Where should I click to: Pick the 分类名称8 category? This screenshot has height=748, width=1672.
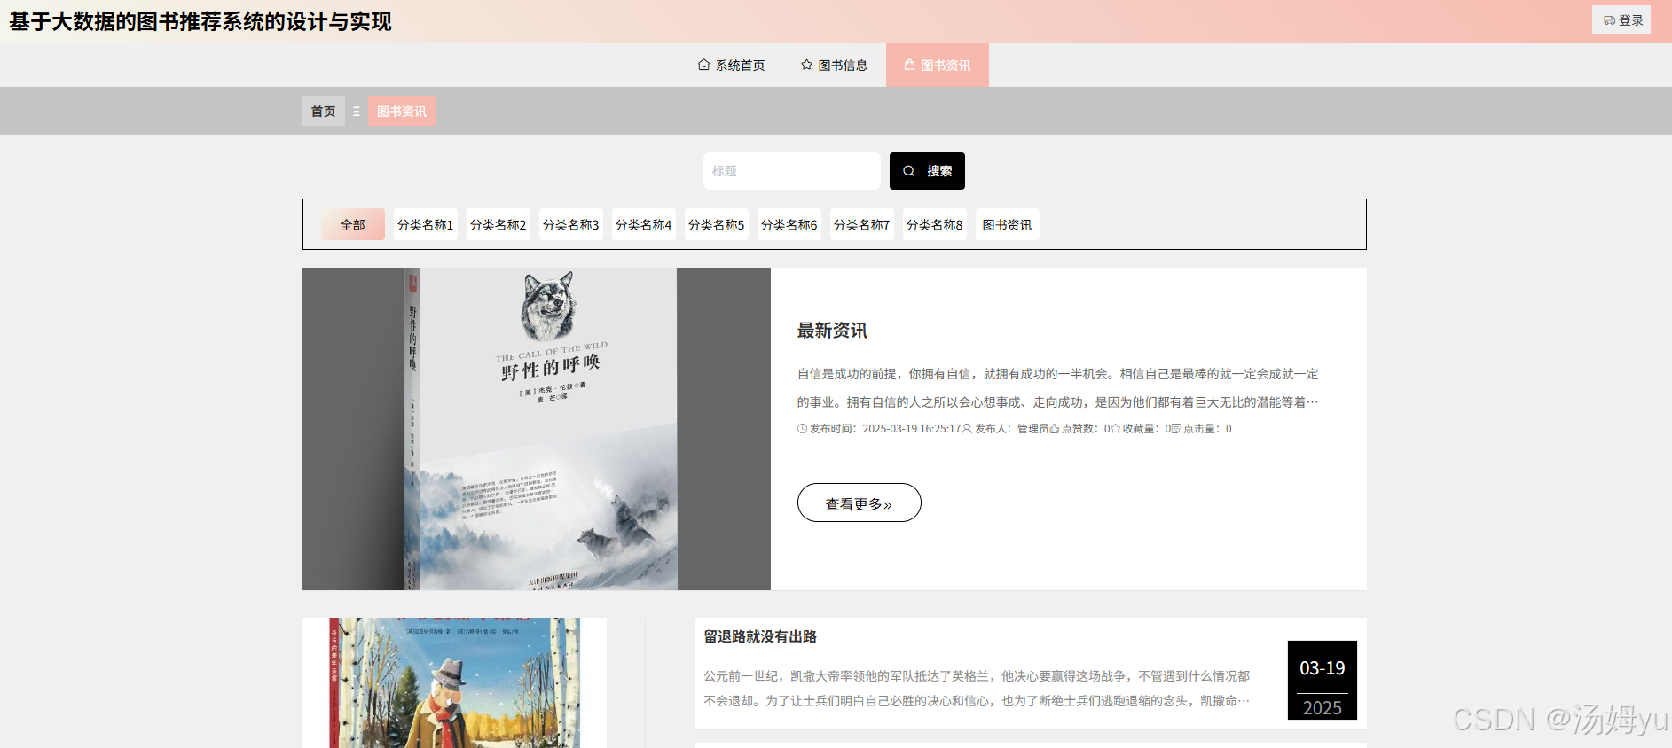(935, 224)
